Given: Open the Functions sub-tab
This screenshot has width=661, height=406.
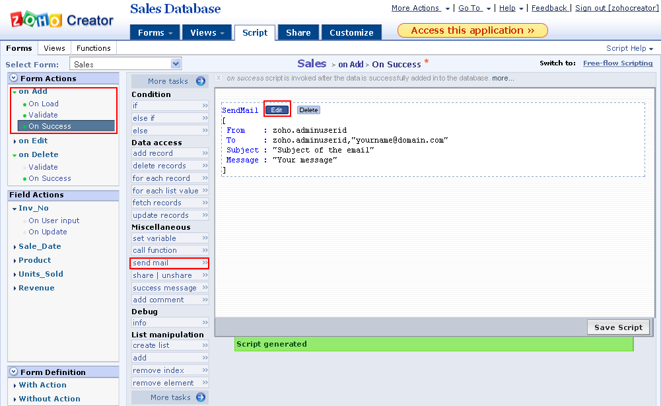Looking at the screenshot, I should 94,48.
